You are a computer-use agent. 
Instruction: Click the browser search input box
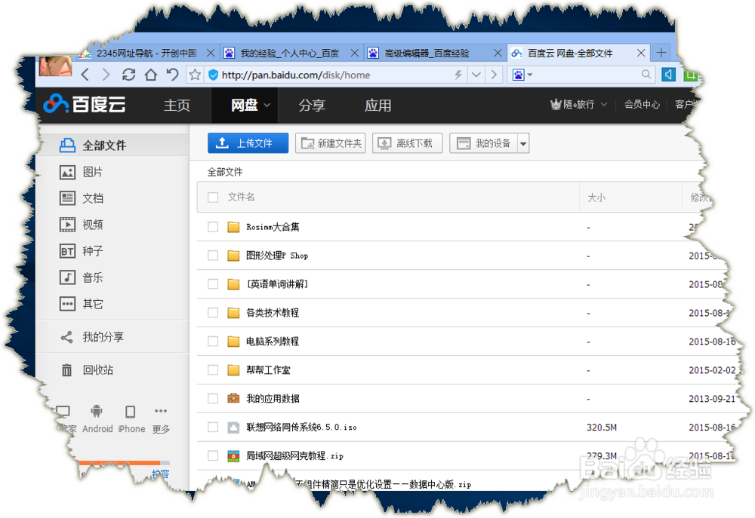click(587, 75)
